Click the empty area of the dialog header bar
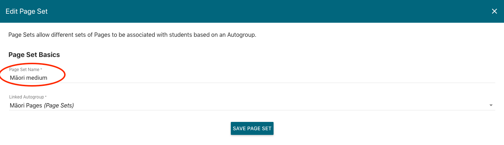The width and height of the screenshot is (504, 145). (254, 11)
